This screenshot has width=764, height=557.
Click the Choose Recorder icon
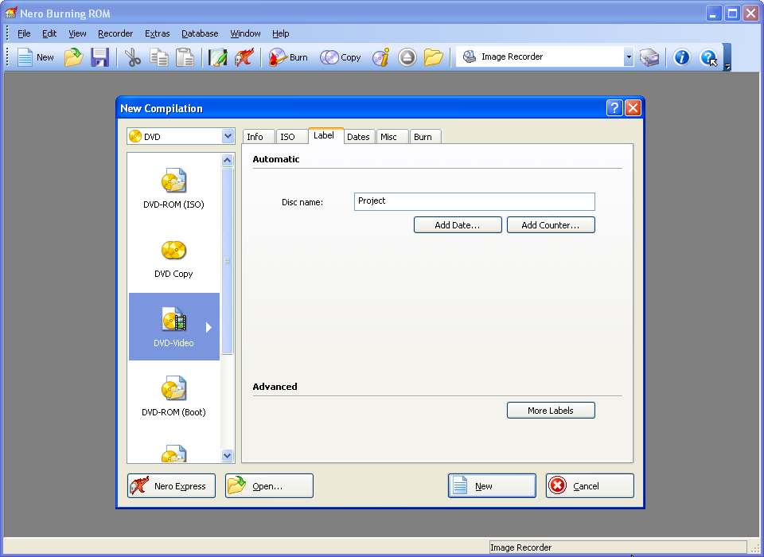pos(650,57)
